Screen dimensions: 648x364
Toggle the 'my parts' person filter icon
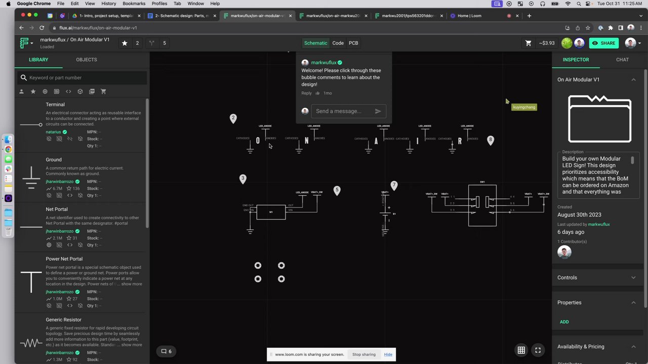(21, 92)
